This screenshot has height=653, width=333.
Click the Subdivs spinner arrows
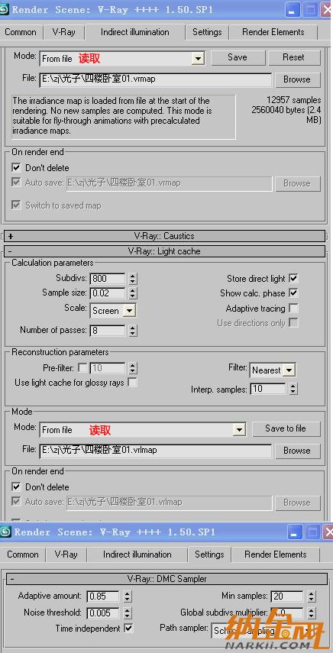click(x=133, y=279)
